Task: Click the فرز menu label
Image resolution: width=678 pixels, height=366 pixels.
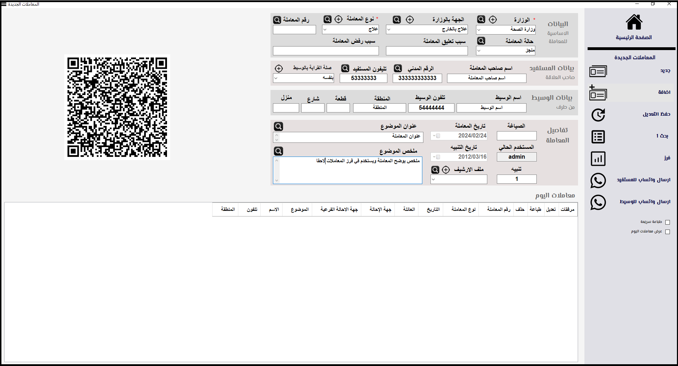Action: (667, 158)
